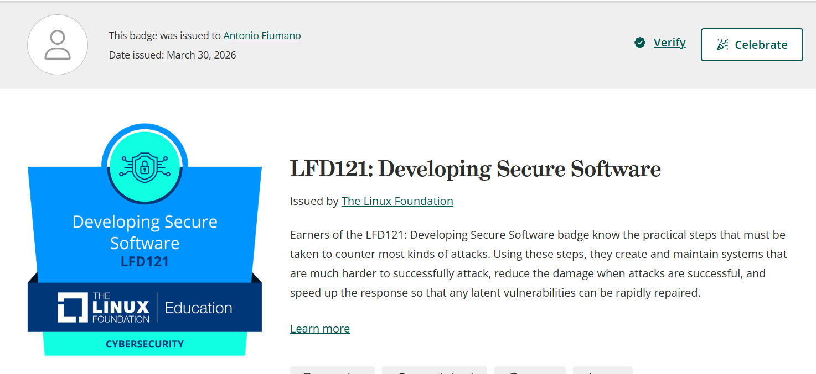Click the badge description paragraph
This screenshot has width=816, height=374.
tap(539, 264)
